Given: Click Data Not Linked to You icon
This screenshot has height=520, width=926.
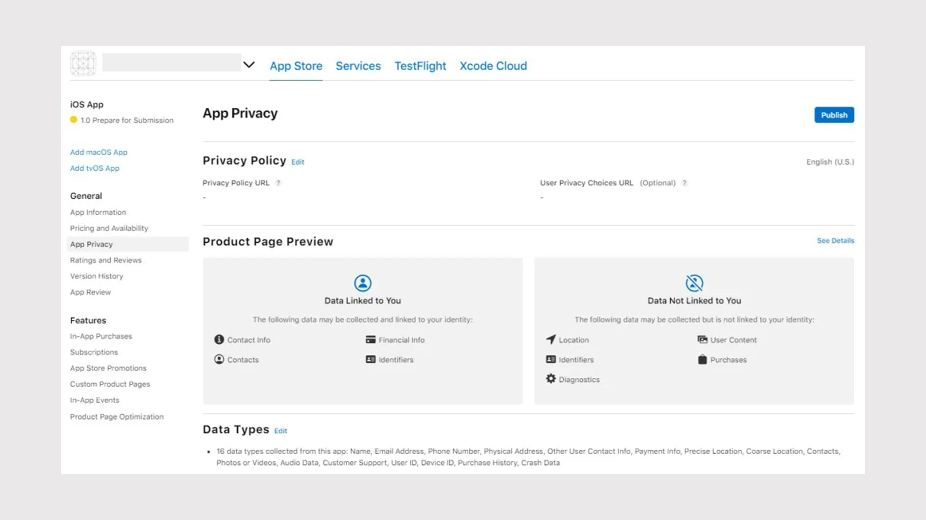Looking at the screenshot, I should (694, 283).
